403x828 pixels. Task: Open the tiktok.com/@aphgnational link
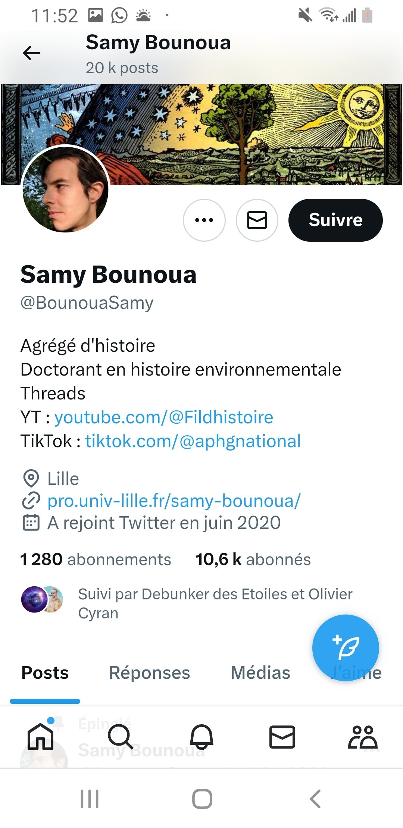pos(193,441)
